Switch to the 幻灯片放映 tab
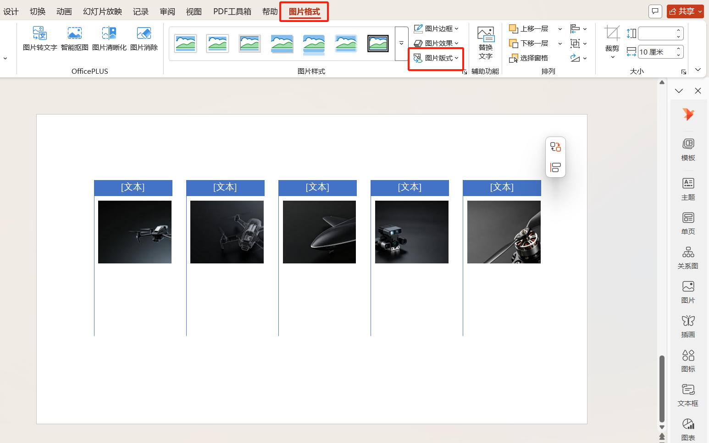 pyautogui.click(x=102, y=11)
